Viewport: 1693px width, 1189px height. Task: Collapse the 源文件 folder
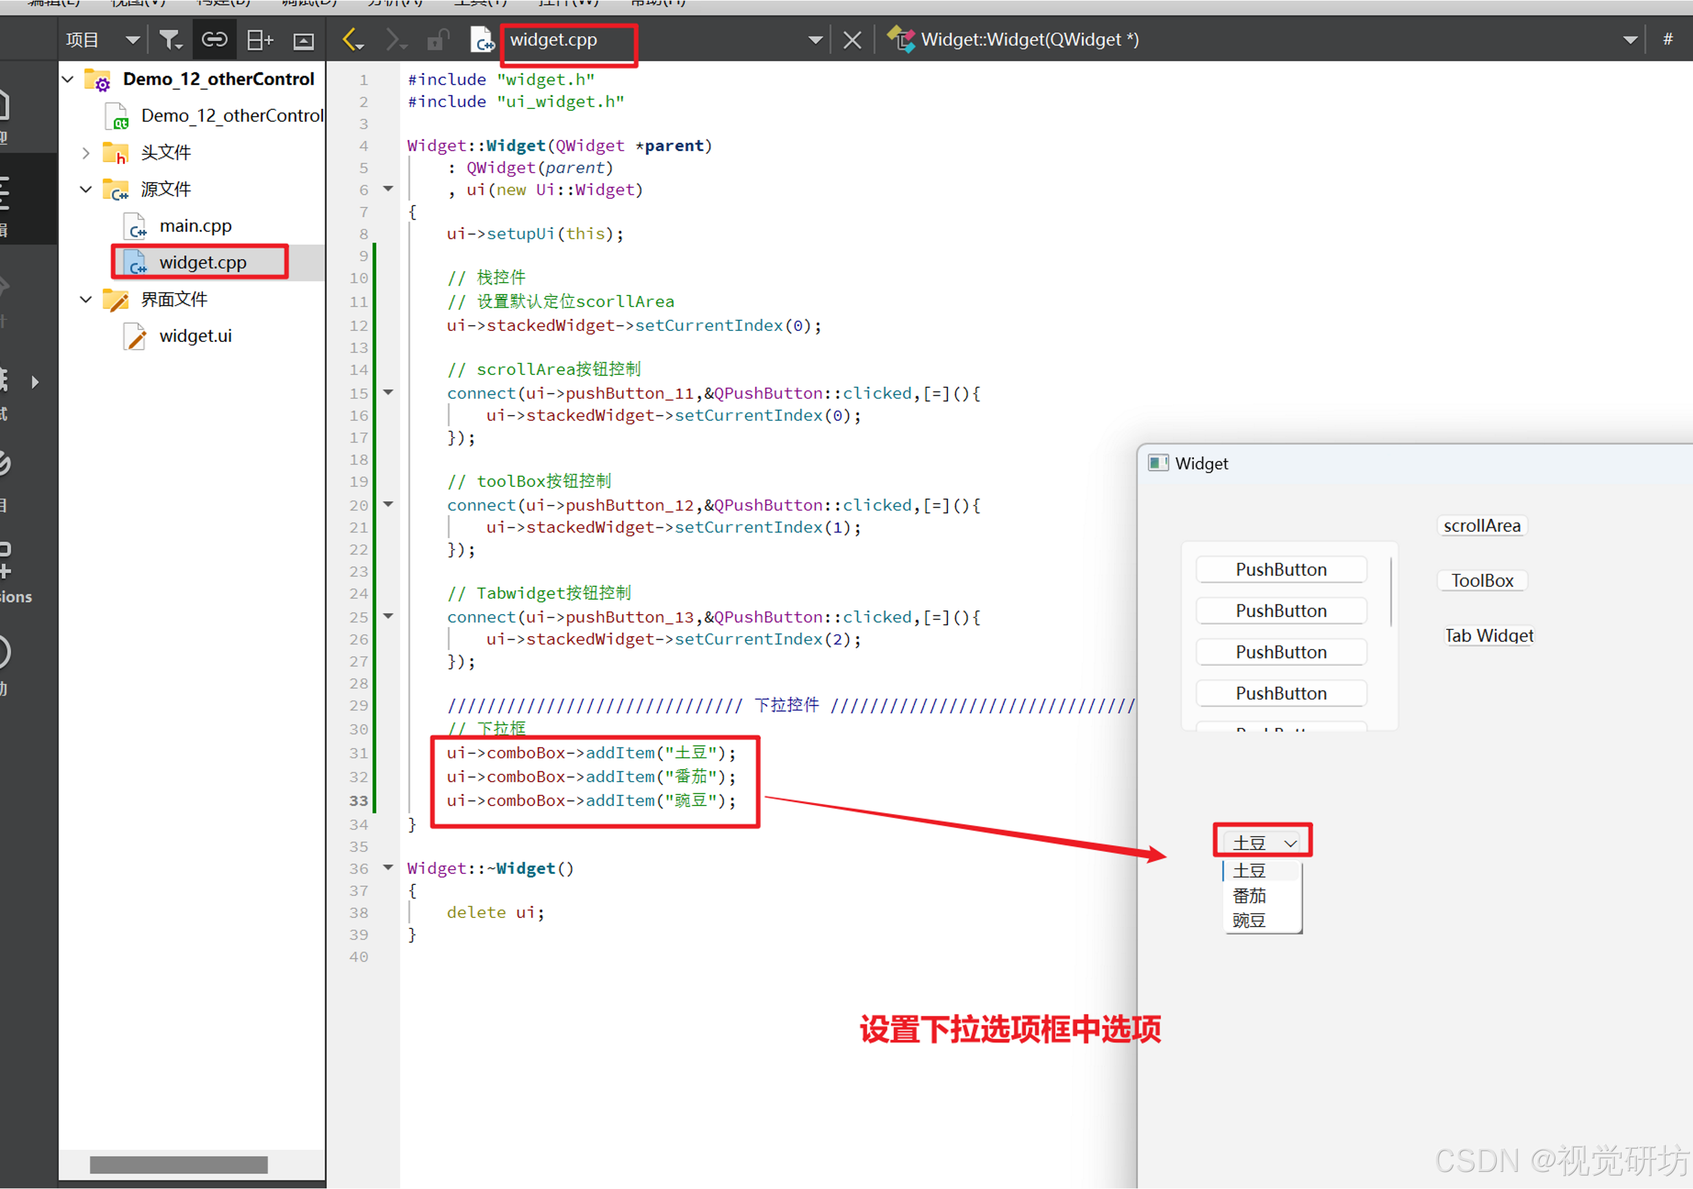click(x=86, y=190)
